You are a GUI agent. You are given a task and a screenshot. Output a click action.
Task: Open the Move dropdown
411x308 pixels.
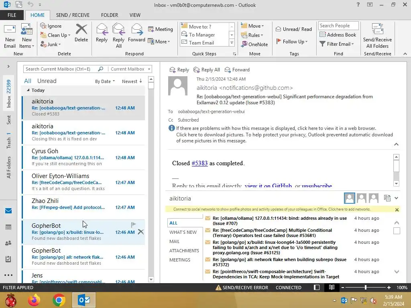252,26
